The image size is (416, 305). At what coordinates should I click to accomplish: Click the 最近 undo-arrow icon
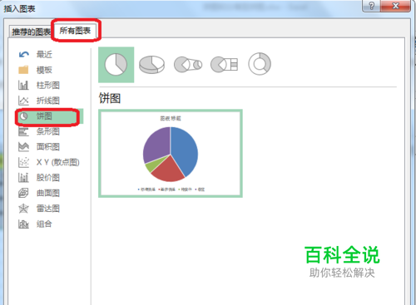tap(24, 55)
